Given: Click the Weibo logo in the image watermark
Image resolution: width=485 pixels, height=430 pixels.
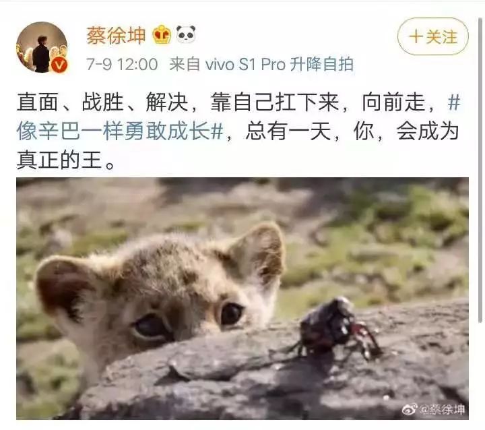Looking at the screenshot, I should pos(410,410).
